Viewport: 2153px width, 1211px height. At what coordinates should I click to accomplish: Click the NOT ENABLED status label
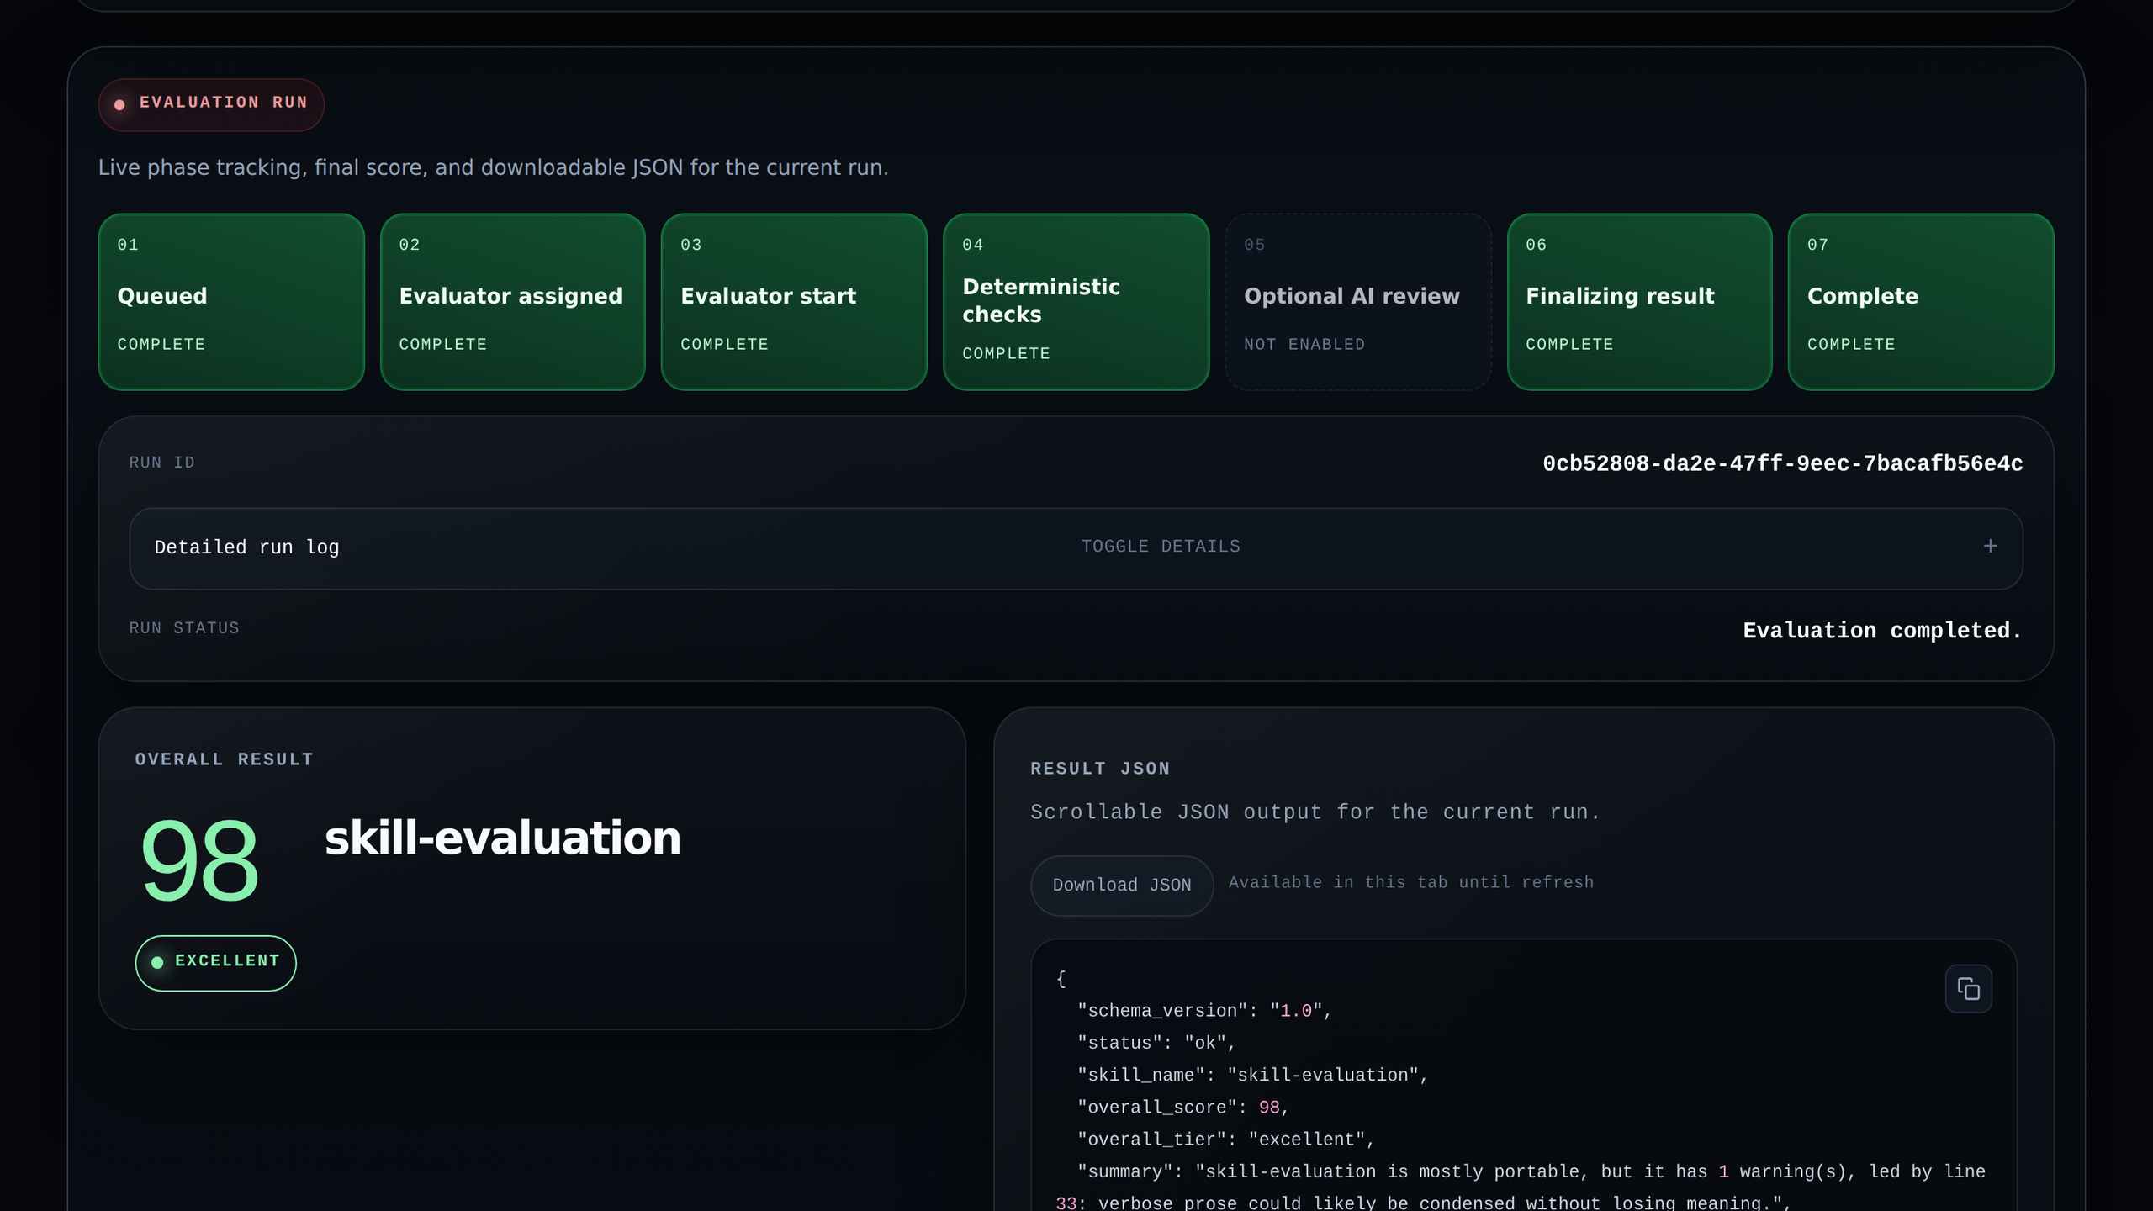pos(1304,345)
